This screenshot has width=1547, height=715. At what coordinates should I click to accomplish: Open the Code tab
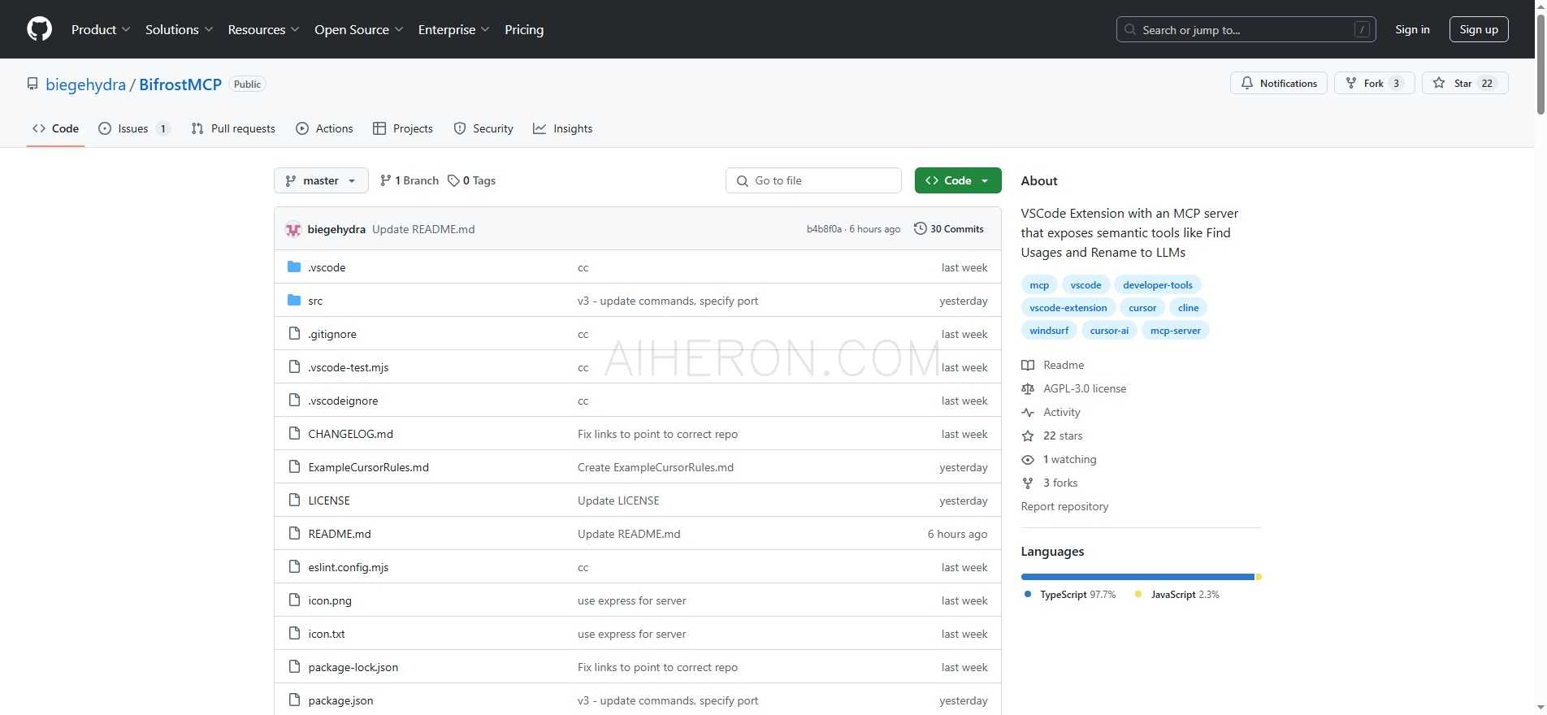55,128
